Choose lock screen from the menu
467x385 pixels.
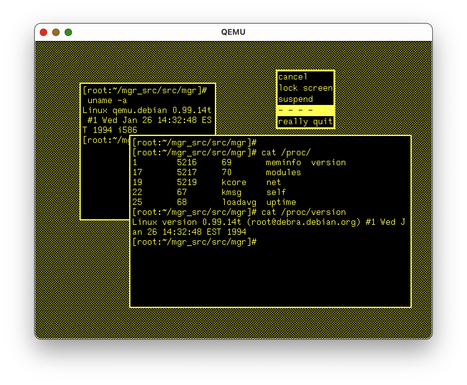click(x=305, y=88)
